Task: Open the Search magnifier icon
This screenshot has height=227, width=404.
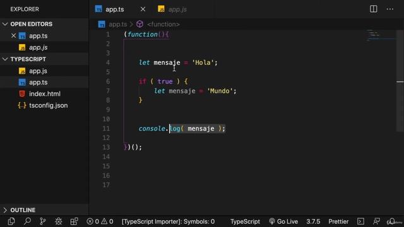Action: tap(27, 221)
